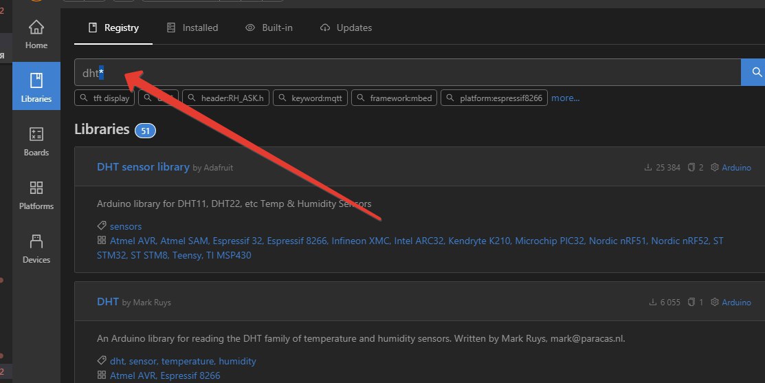
Task: Click the library search input field
Action: click(408, 72)
